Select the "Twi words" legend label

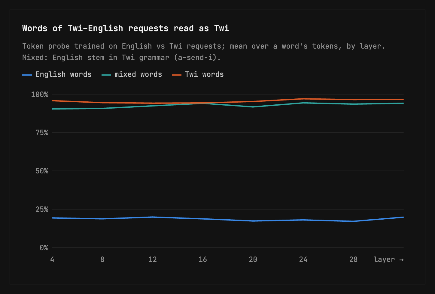click(204, 74)
